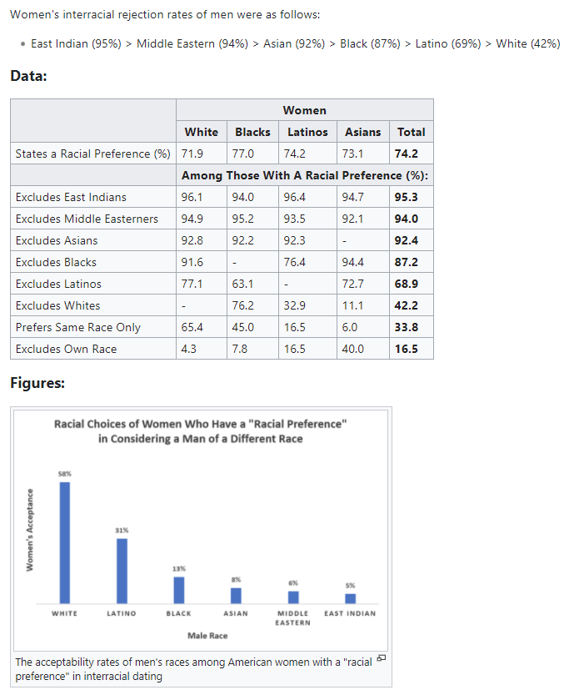Click the 95.2 cell in Middle Easterners row
569x690 pixels.
click(252, 219)
